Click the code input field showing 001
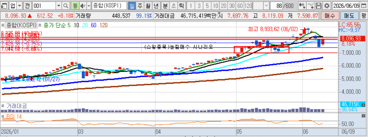 (x=44, y=5)
